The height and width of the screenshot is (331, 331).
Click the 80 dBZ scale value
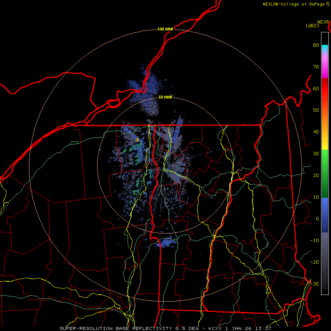click(316, 45)
